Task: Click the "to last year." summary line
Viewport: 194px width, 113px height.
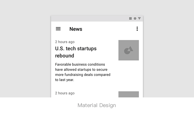Action: coord(65,80)
